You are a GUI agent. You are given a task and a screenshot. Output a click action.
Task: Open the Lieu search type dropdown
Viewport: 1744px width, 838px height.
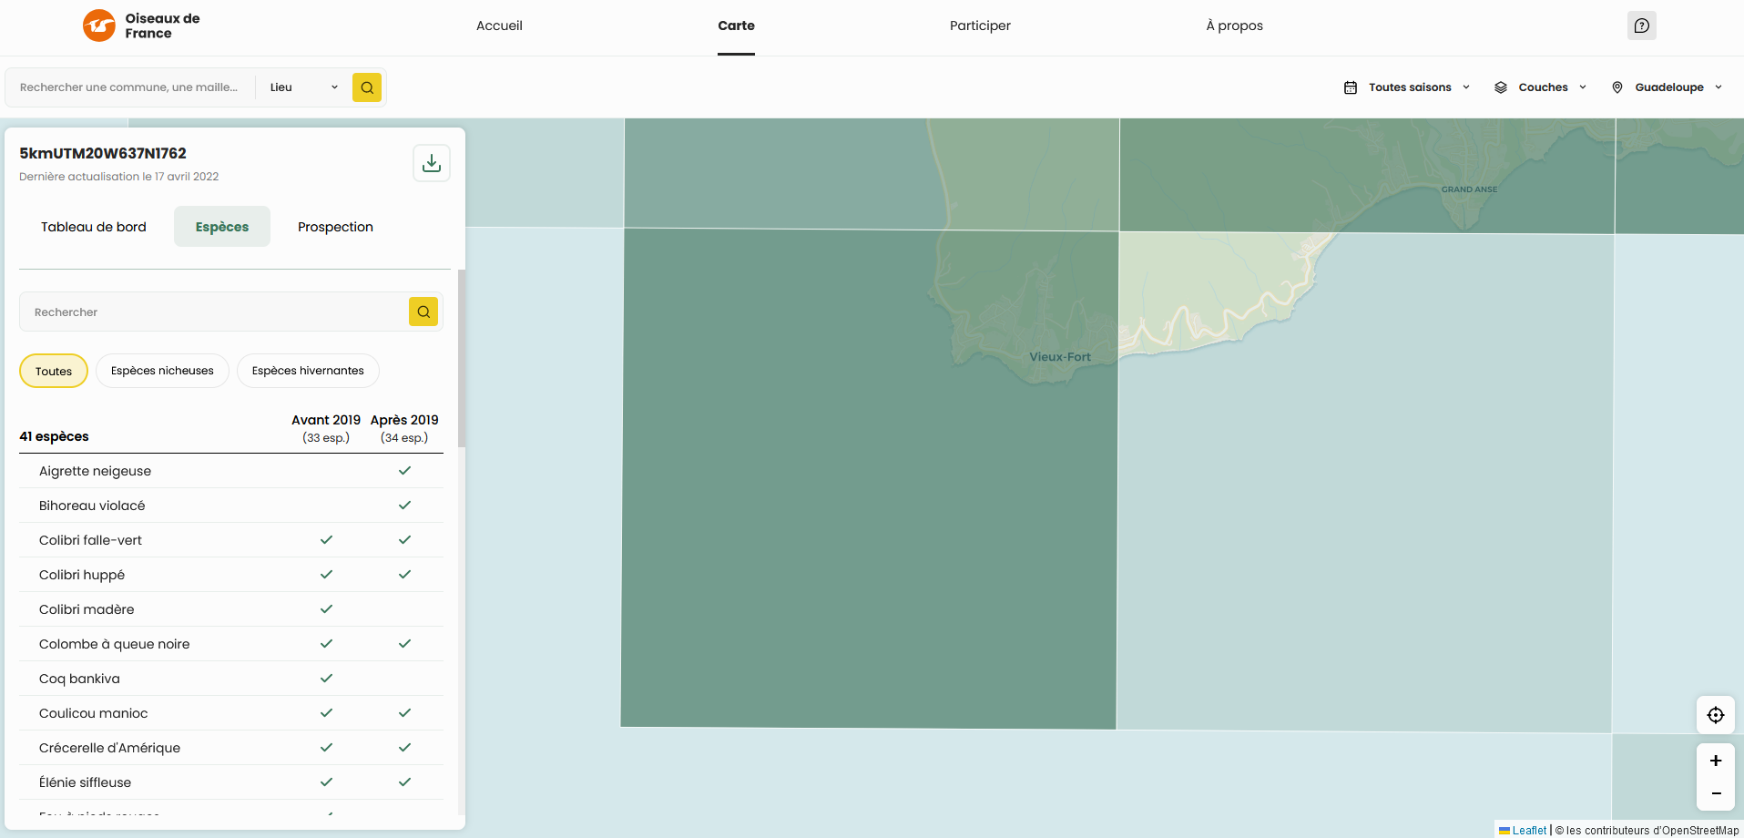[303, 87]
